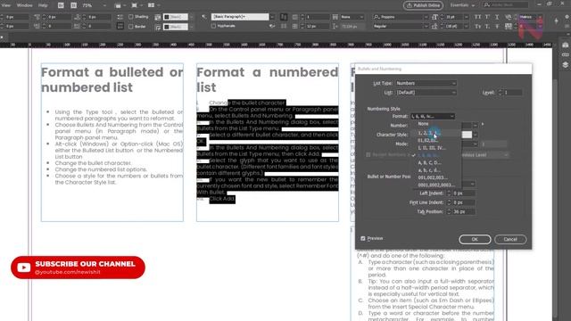Click the span columns icon
571x321 pixels.
pos(335,17)
